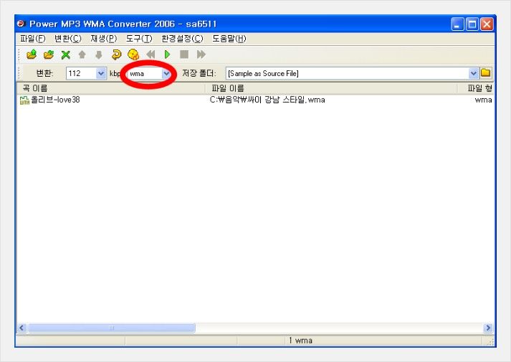Image resolution: width=511 pixels, height=362 pixels.
Task: Click the file path C:₩음악₩싸이 강남 스타일.wma
Action: (267, 100)
